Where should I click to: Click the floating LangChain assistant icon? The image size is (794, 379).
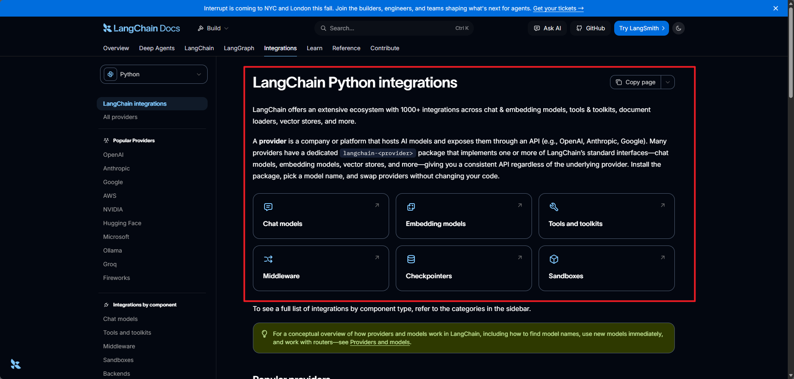point(16,364)
